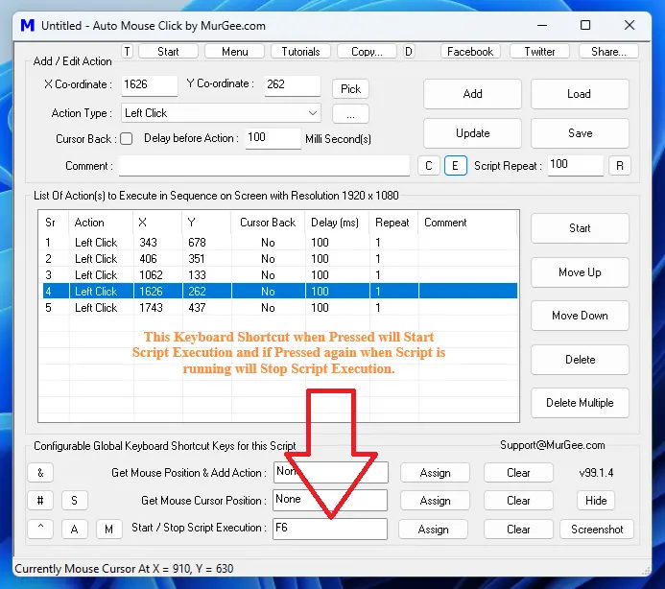Click Get Mouse Position & Add Action field
The height and width of the screenshot is (589, 665).
coord(330,472)
